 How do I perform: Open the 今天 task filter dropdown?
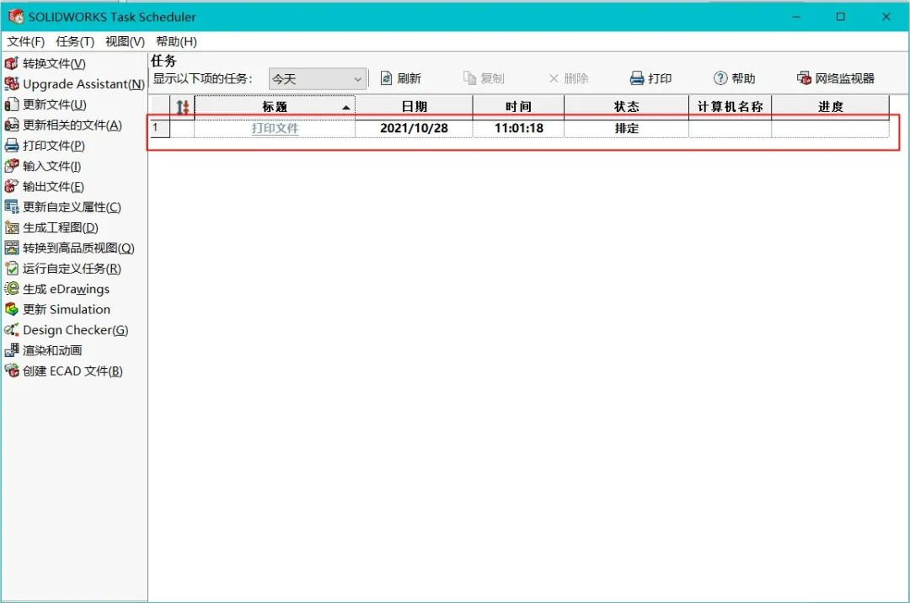[x=317, y=79]
